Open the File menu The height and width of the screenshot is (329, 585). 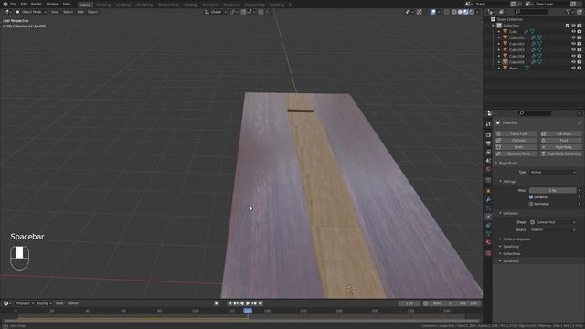(14, 4)
